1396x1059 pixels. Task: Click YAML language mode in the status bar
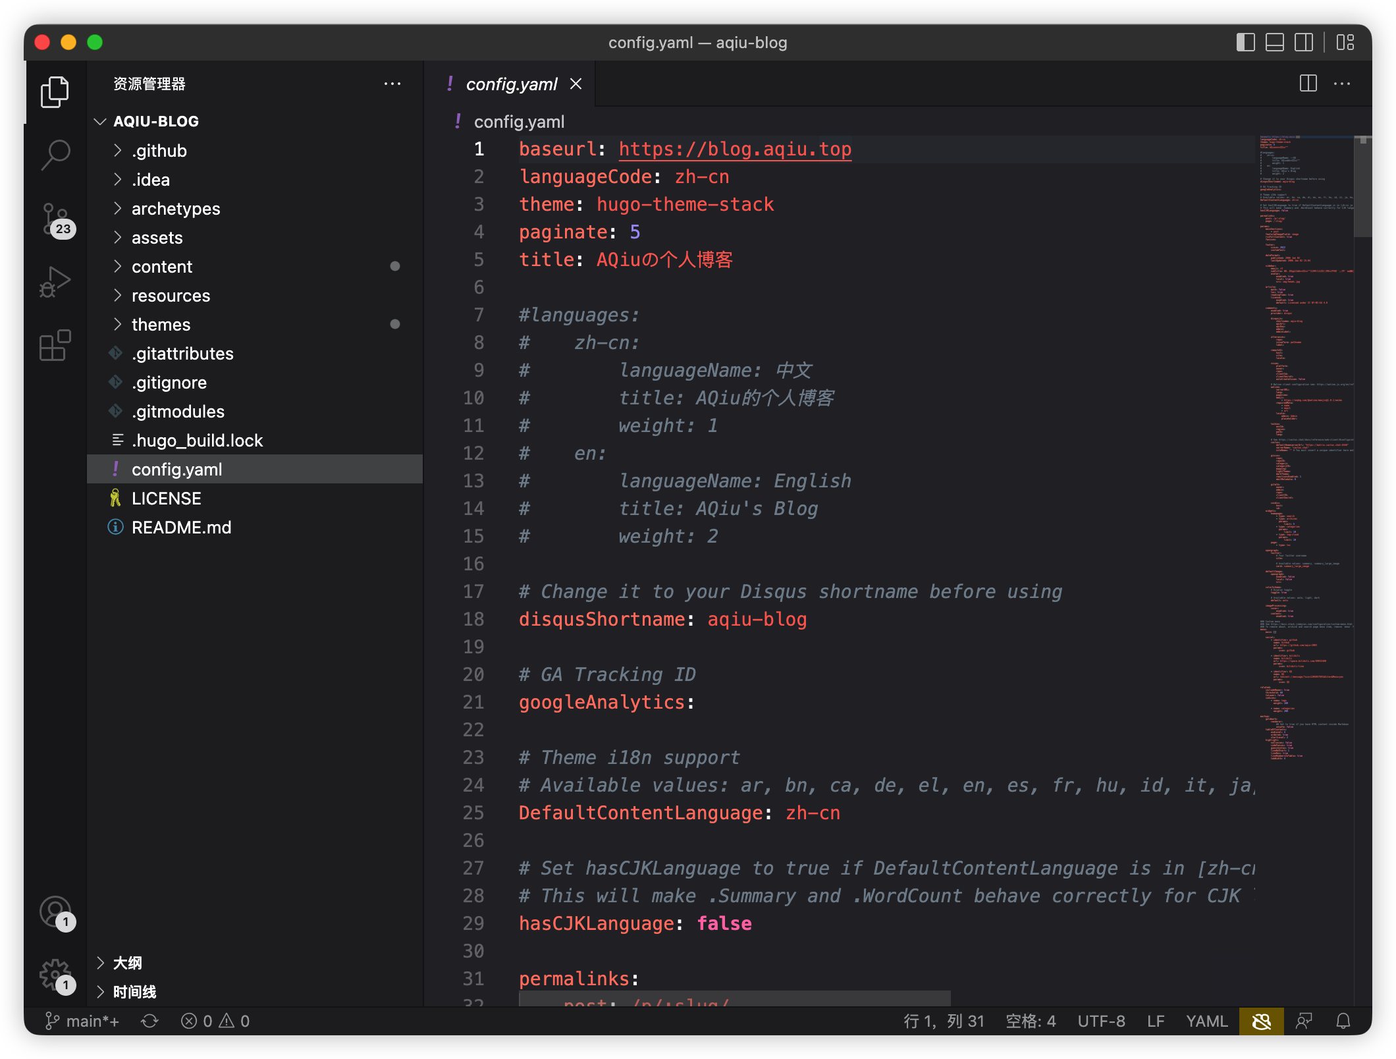click(x=1206, y=1021)
